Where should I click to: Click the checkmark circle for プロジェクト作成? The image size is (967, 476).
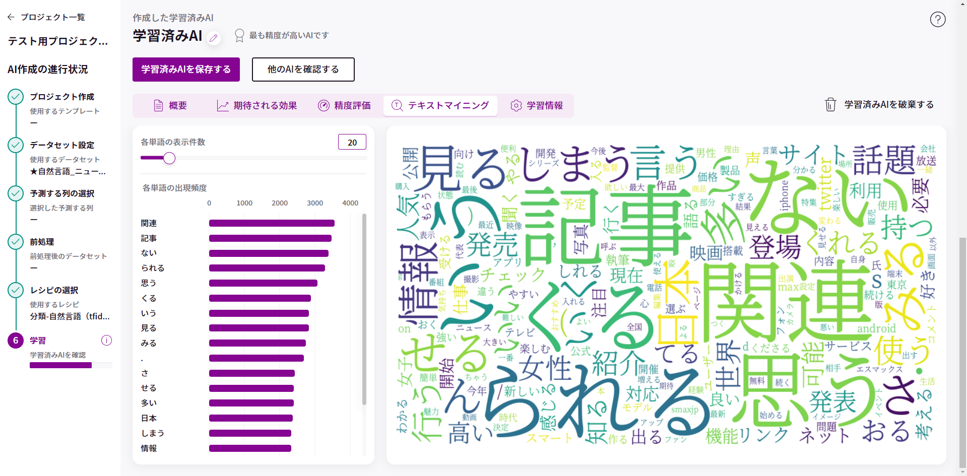pos(16,97)
